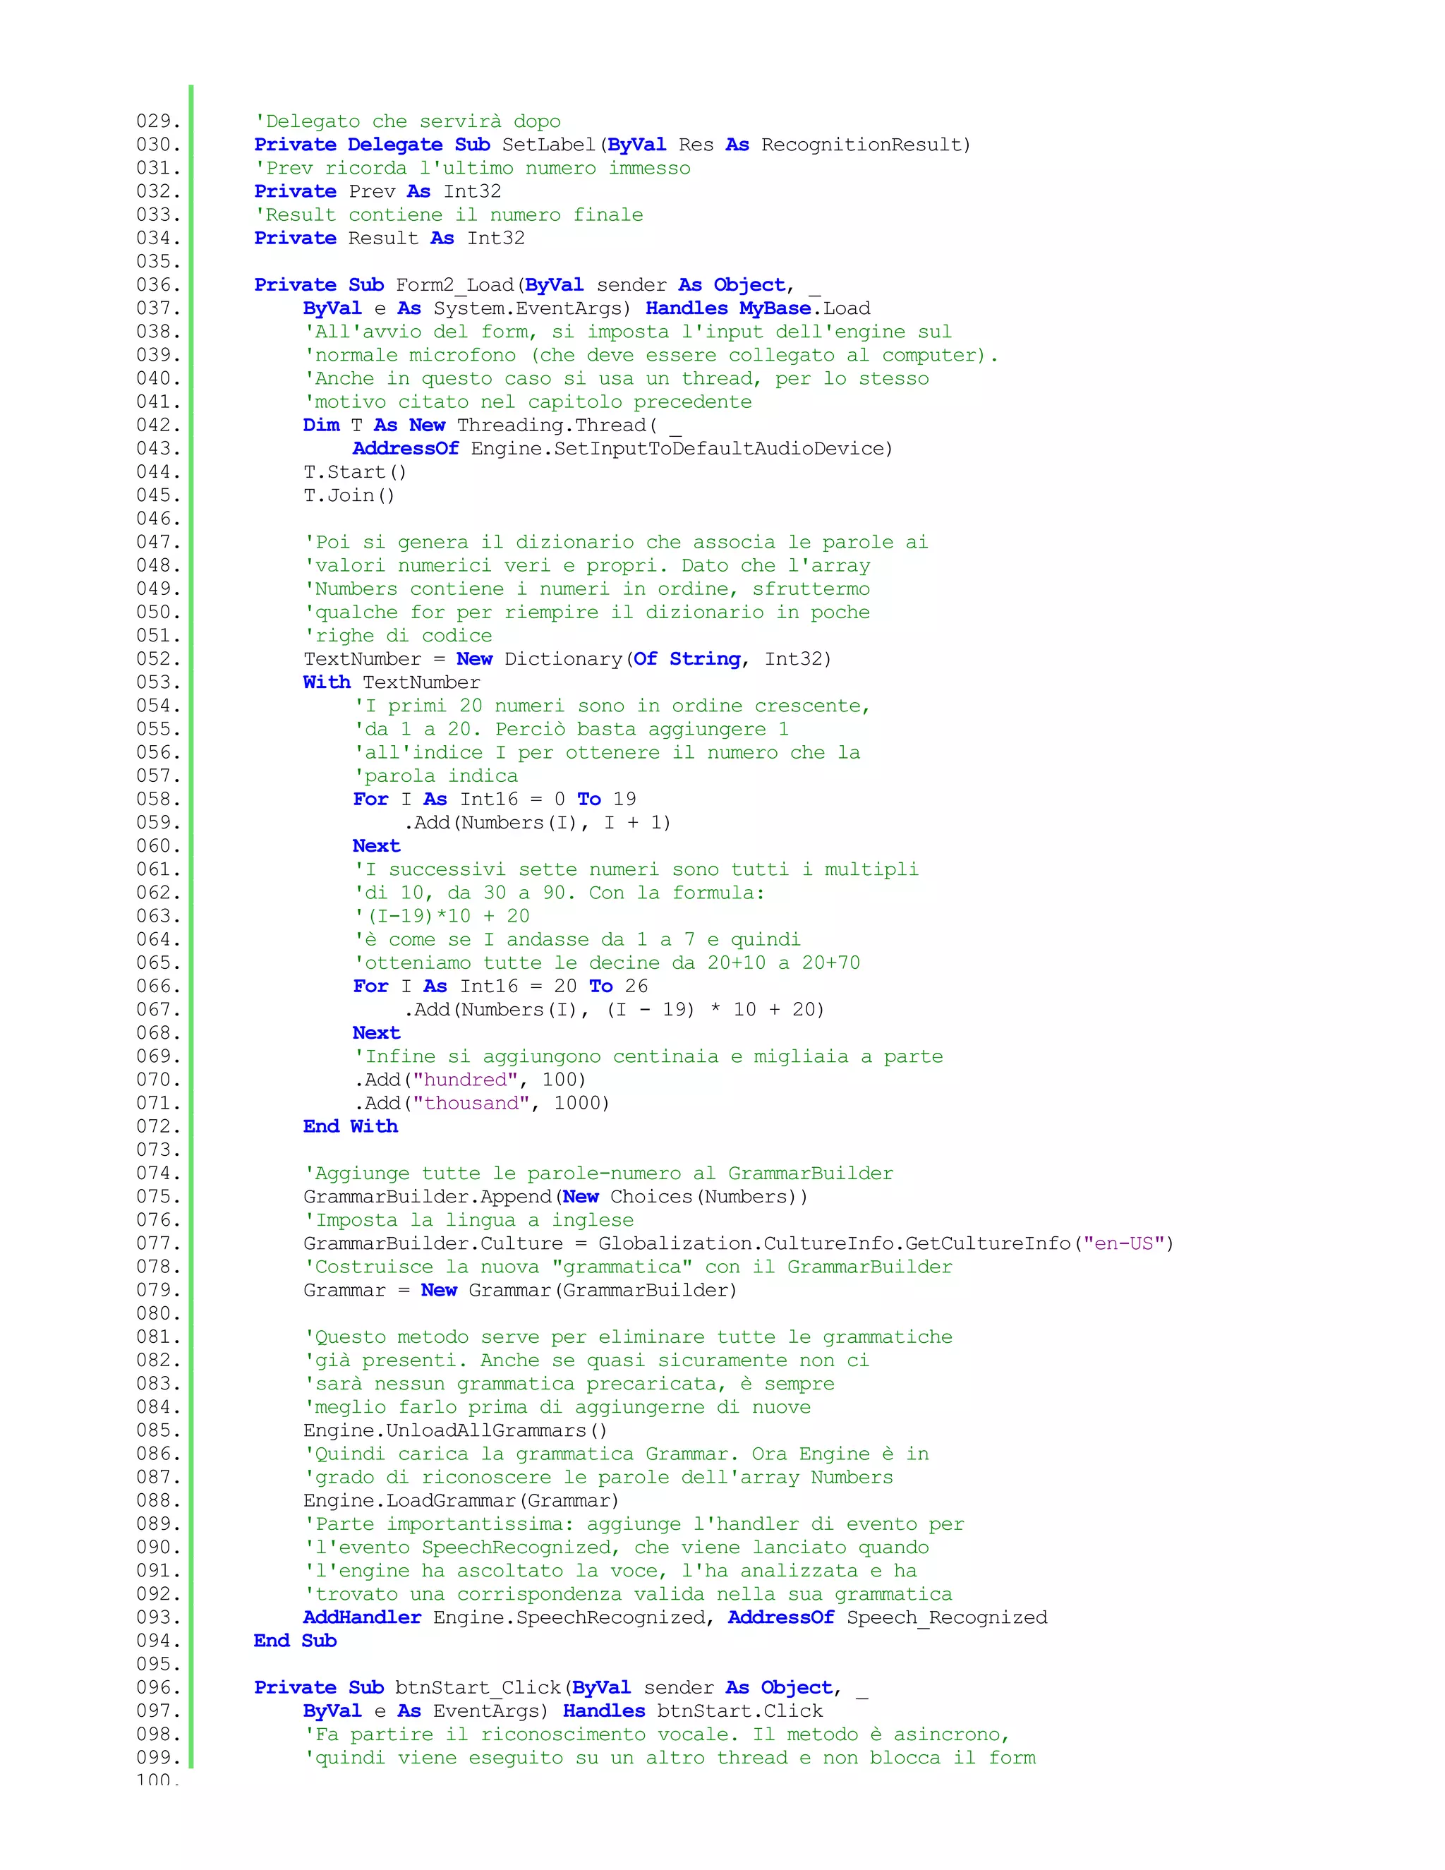Click Grammar = New Grammar(GrammarBuilder)
Image resolution: width=1445 pixels, height=1870 pixels.
coord(521,1291)
